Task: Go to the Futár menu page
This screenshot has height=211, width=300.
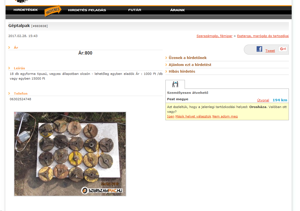Action: click(135, 10)
